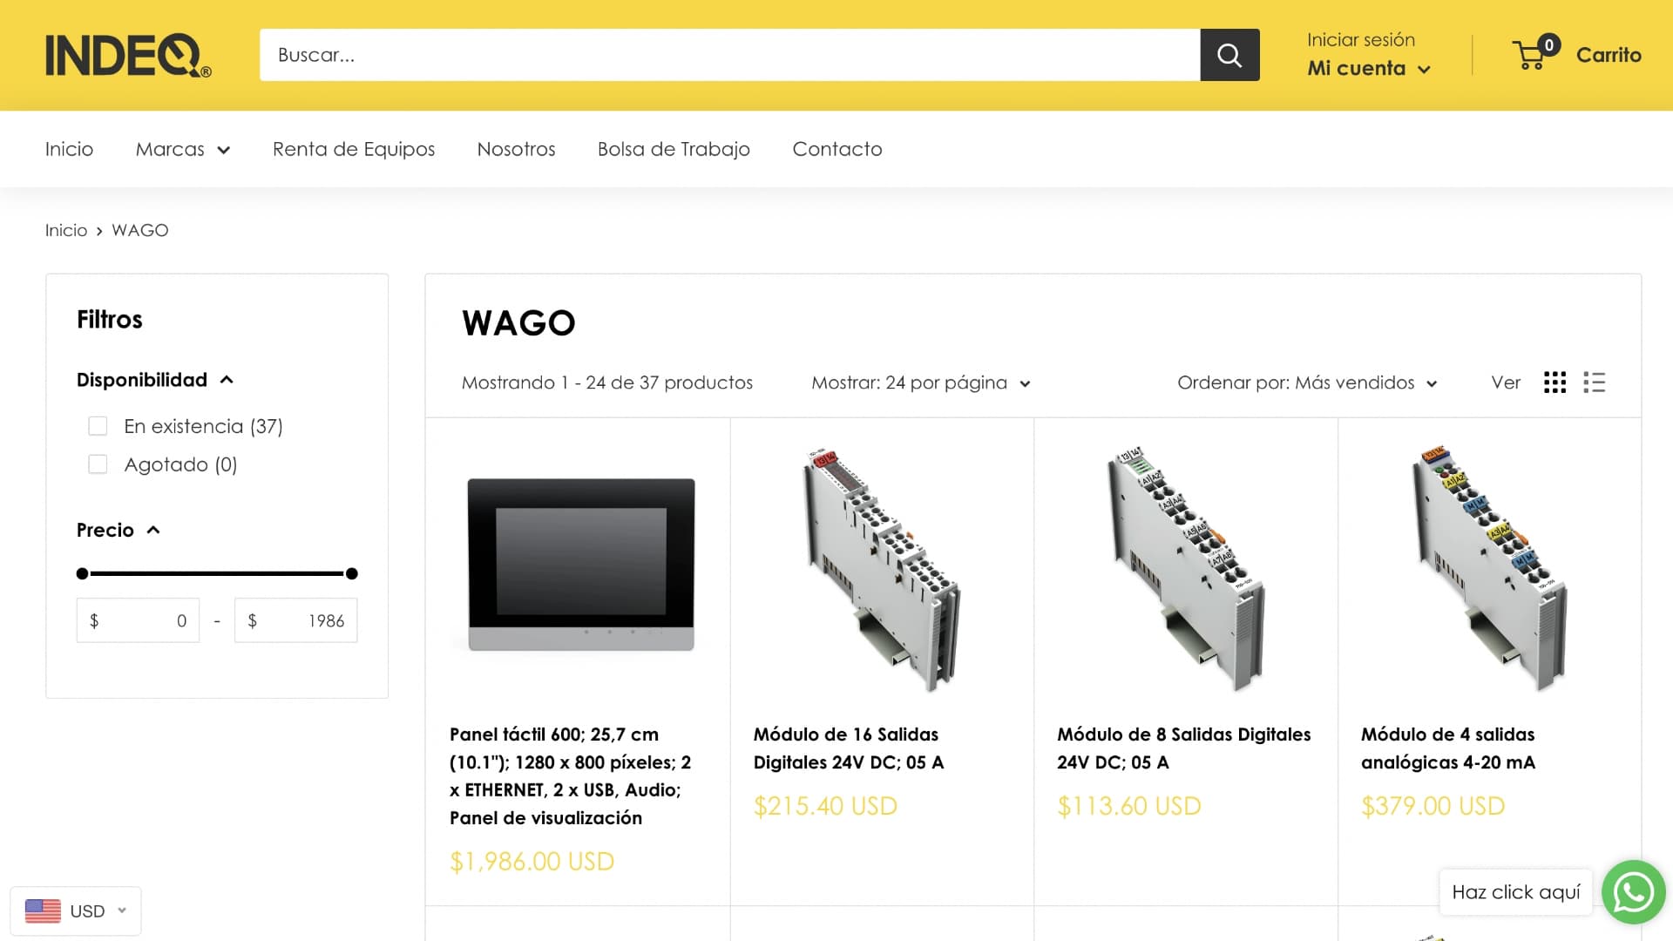Switch to grid view icon
The height and width of the screenshot is (941, 1673).
pos(1554,382)
